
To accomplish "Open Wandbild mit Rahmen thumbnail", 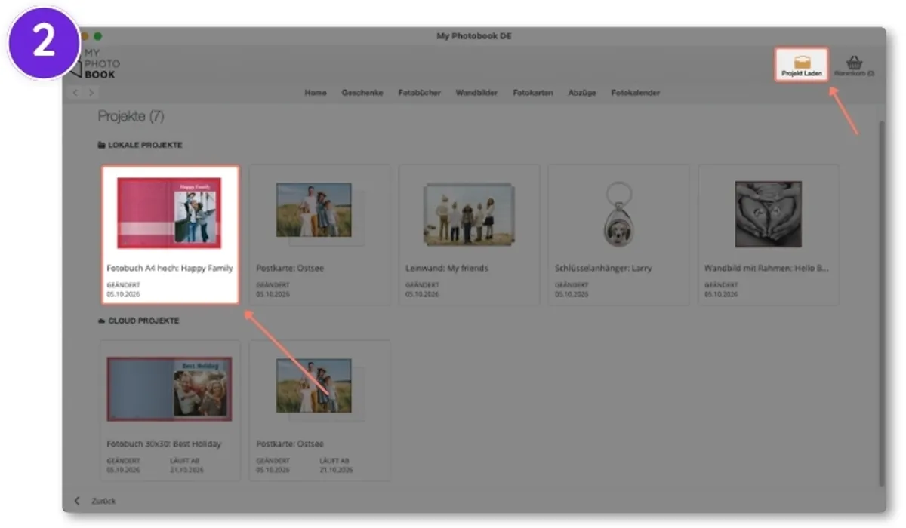I will tap(768, 214).
